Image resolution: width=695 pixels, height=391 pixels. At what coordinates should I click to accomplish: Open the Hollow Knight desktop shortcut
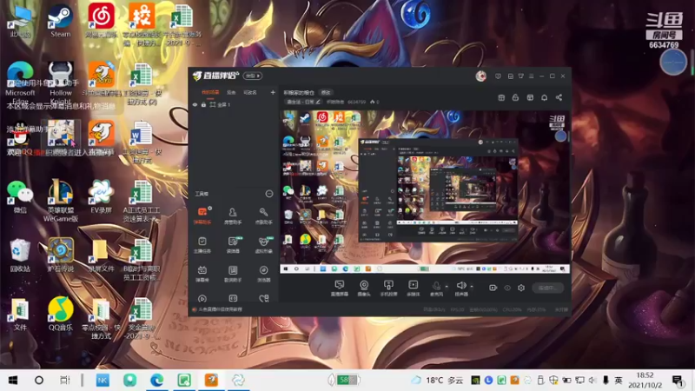pos(61,82)
